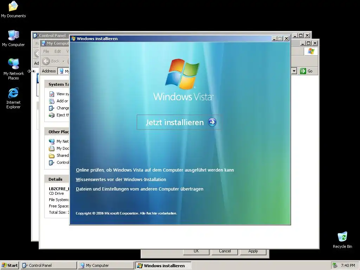Minimize the Windows installieren window
Image resolution: width=360 pixels, height=270 pixels.
coord(274,39)
